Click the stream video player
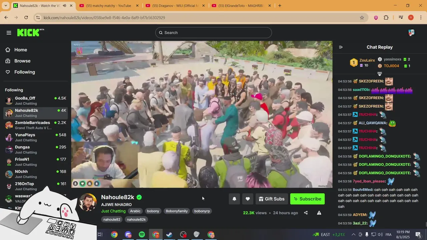Screen dimensions: 427x240 coord(201,114)
